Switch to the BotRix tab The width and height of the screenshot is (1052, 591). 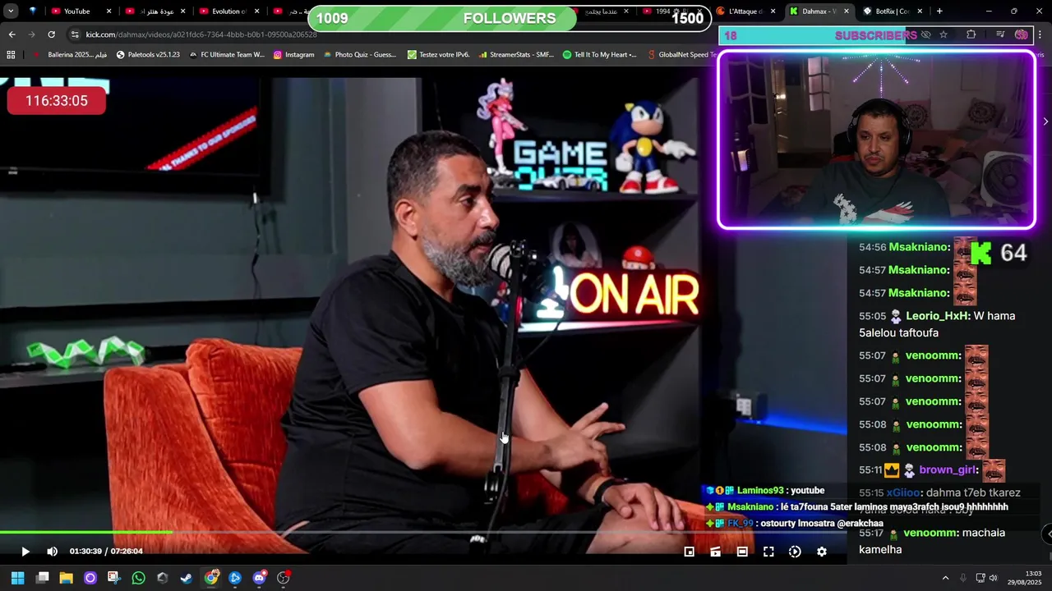click(892, 11)
